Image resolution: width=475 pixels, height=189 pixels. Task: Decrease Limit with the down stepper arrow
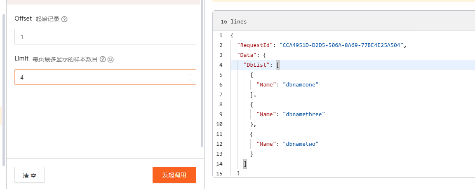pos(190,81)
